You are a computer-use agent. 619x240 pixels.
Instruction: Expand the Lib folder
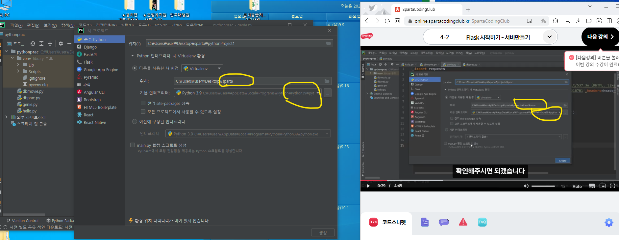pos(18,65)
